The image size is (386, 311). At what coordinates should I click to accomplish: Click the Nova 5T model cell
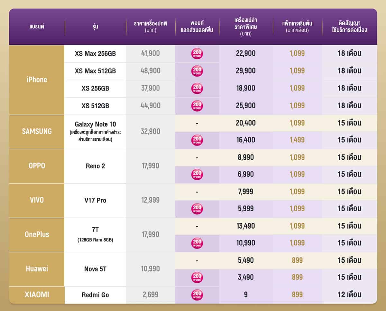coord(95,269)
